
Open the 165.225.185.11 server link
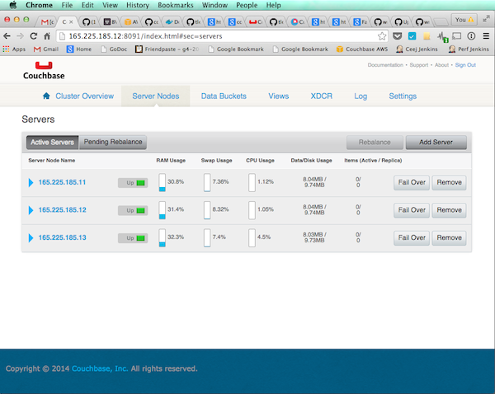coord(62,182)
